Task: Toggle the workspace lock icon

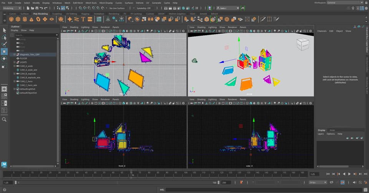Action: pos(366,3)
